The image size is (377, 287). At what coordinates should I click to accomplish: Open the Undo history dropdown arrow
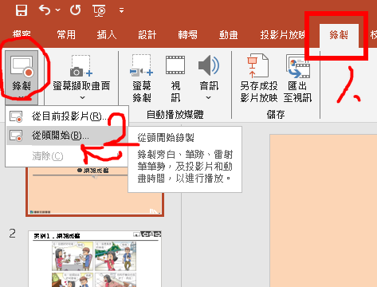pyautogui.click(x=58, y=10)
